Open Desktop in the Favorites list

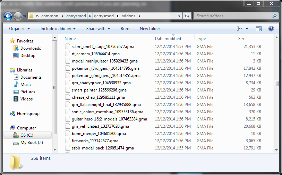tap(28, 56)
